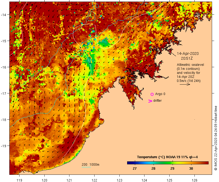This screenshot has width=219, height=182.
Task: Click longitude axis label 119
Action: [19, 180]
